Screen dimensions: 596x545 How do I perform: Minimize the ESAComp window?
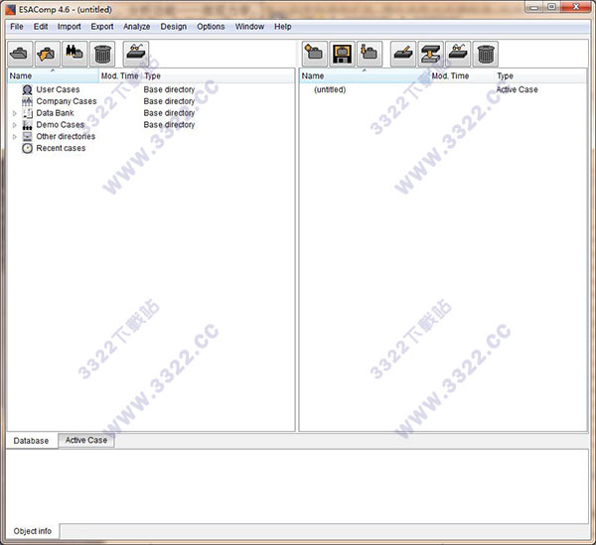click(534, 7)
